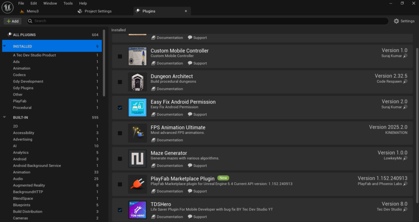
Task: Collapse the Installed category arrow
Action: (x=5, y=46)
